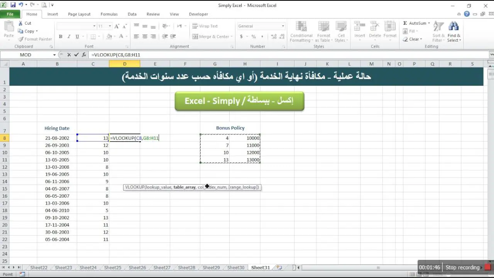
Task: Select row 12 header
Action: click(5, 167)
